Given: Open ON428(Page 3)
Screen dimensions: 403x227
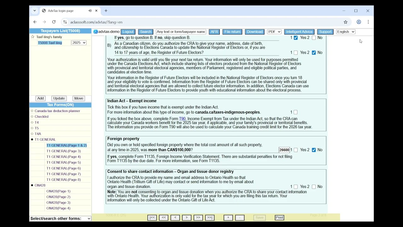Looking at the screenshot, I should (58, 202).
